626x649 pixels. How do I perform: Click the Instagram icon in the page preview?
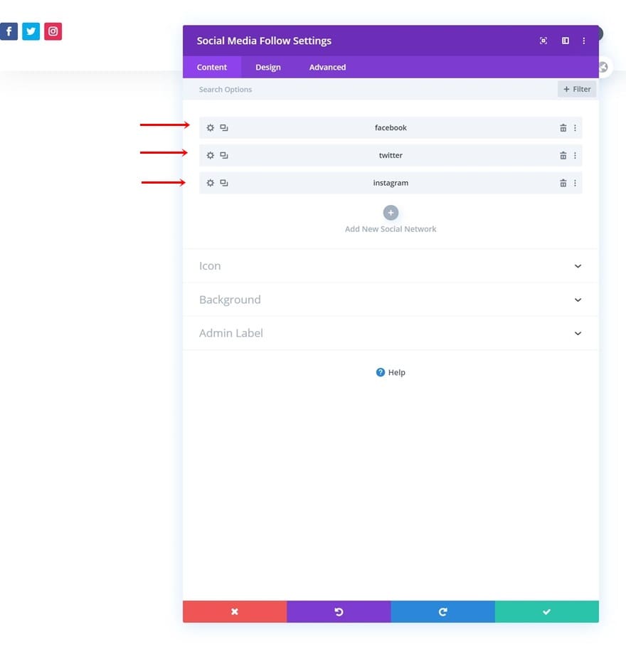pyautogui.click(x=53, y=31)
